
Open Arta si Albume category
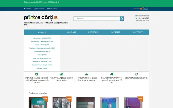click(42, 45)
